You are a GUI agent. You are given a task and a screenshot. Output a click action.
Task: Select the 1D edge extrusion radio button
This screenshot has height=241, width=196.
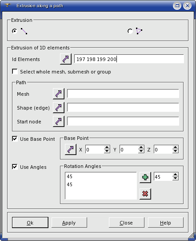[x=15, y=31]
